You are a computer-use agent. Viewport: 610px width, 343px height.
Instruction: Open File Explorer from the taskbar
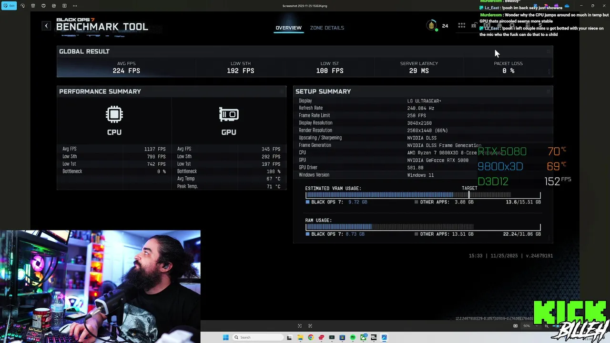(x=300, y=337)
